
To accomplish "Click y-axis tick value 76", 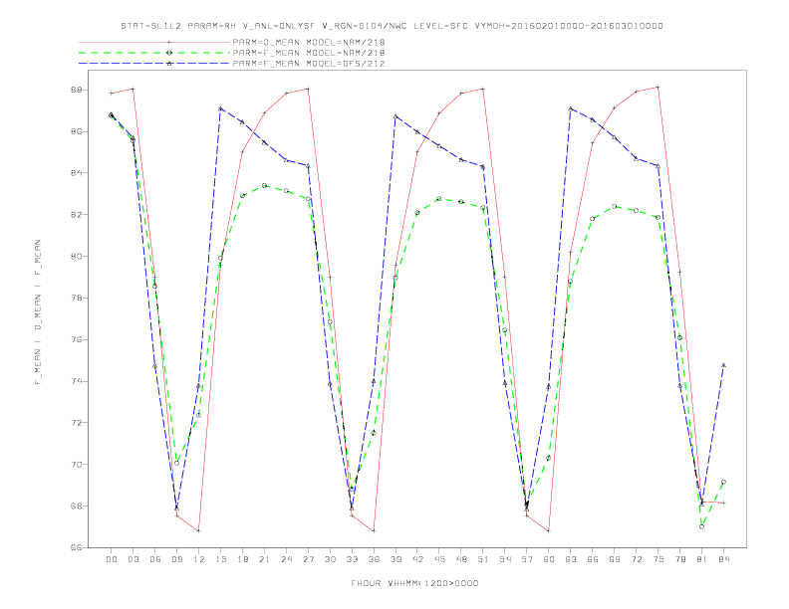I will pyautogui.click(x=77, y=339).
